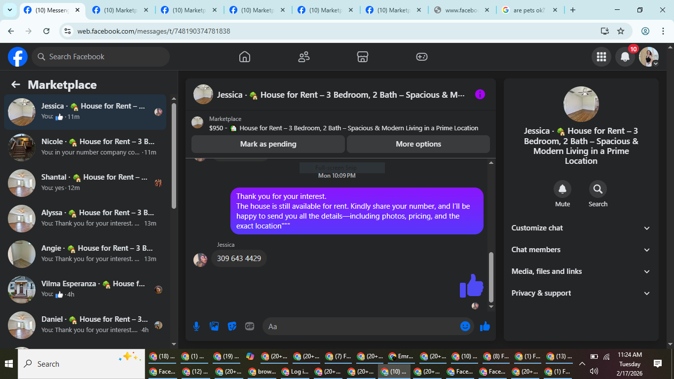Screen dimensions: 674x379
Task: Go back with the browser back arrow
Action: [x=11, y=31]
